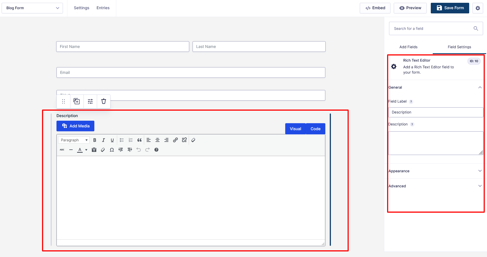Click the insert link icon

point(175,140)
